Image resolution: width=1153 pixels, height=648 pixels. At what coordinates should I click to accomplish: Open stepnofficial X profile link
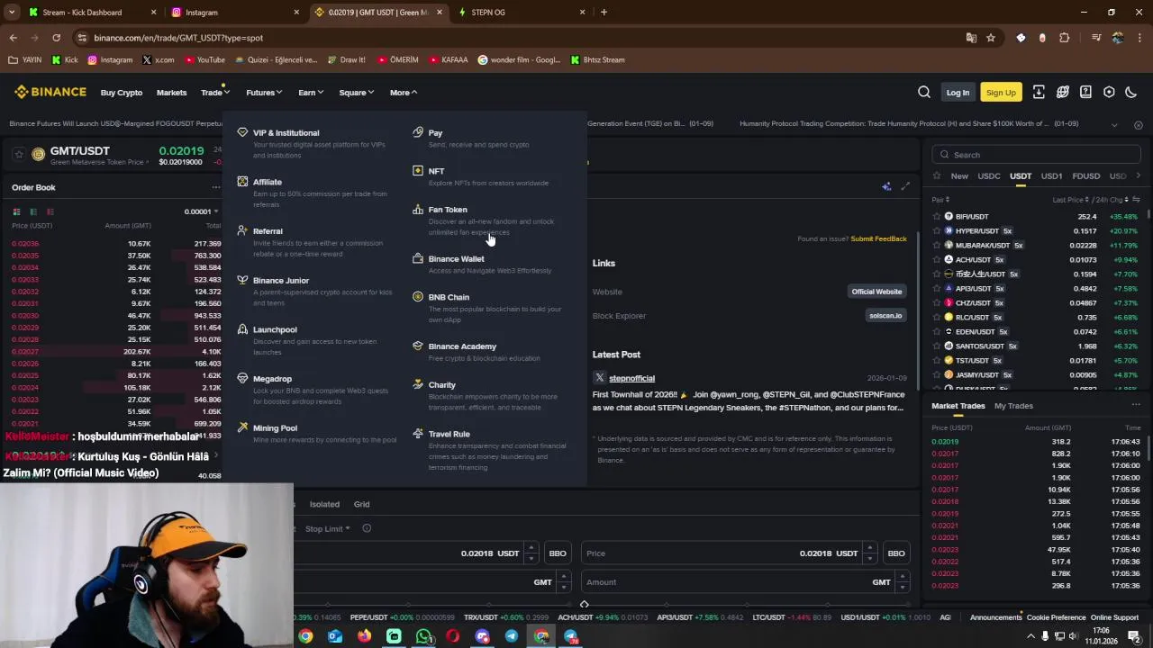coord(631,378)
